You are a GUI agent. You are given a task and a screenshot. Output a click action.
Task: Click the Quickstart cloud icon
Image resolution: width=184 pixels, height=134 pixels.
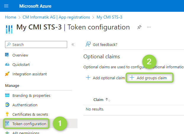click(x=7, y=64)
